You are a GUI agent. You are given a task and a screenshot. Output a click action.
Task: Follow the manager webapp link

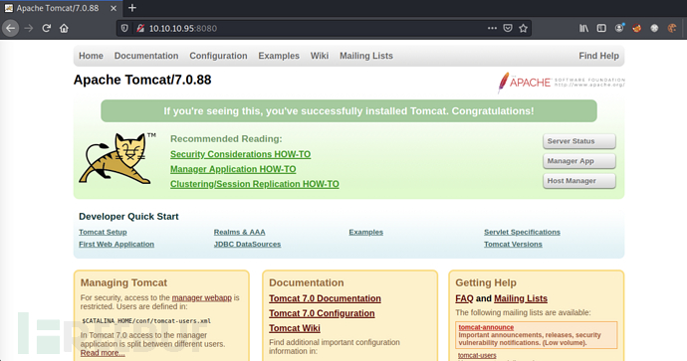point(201,297)
